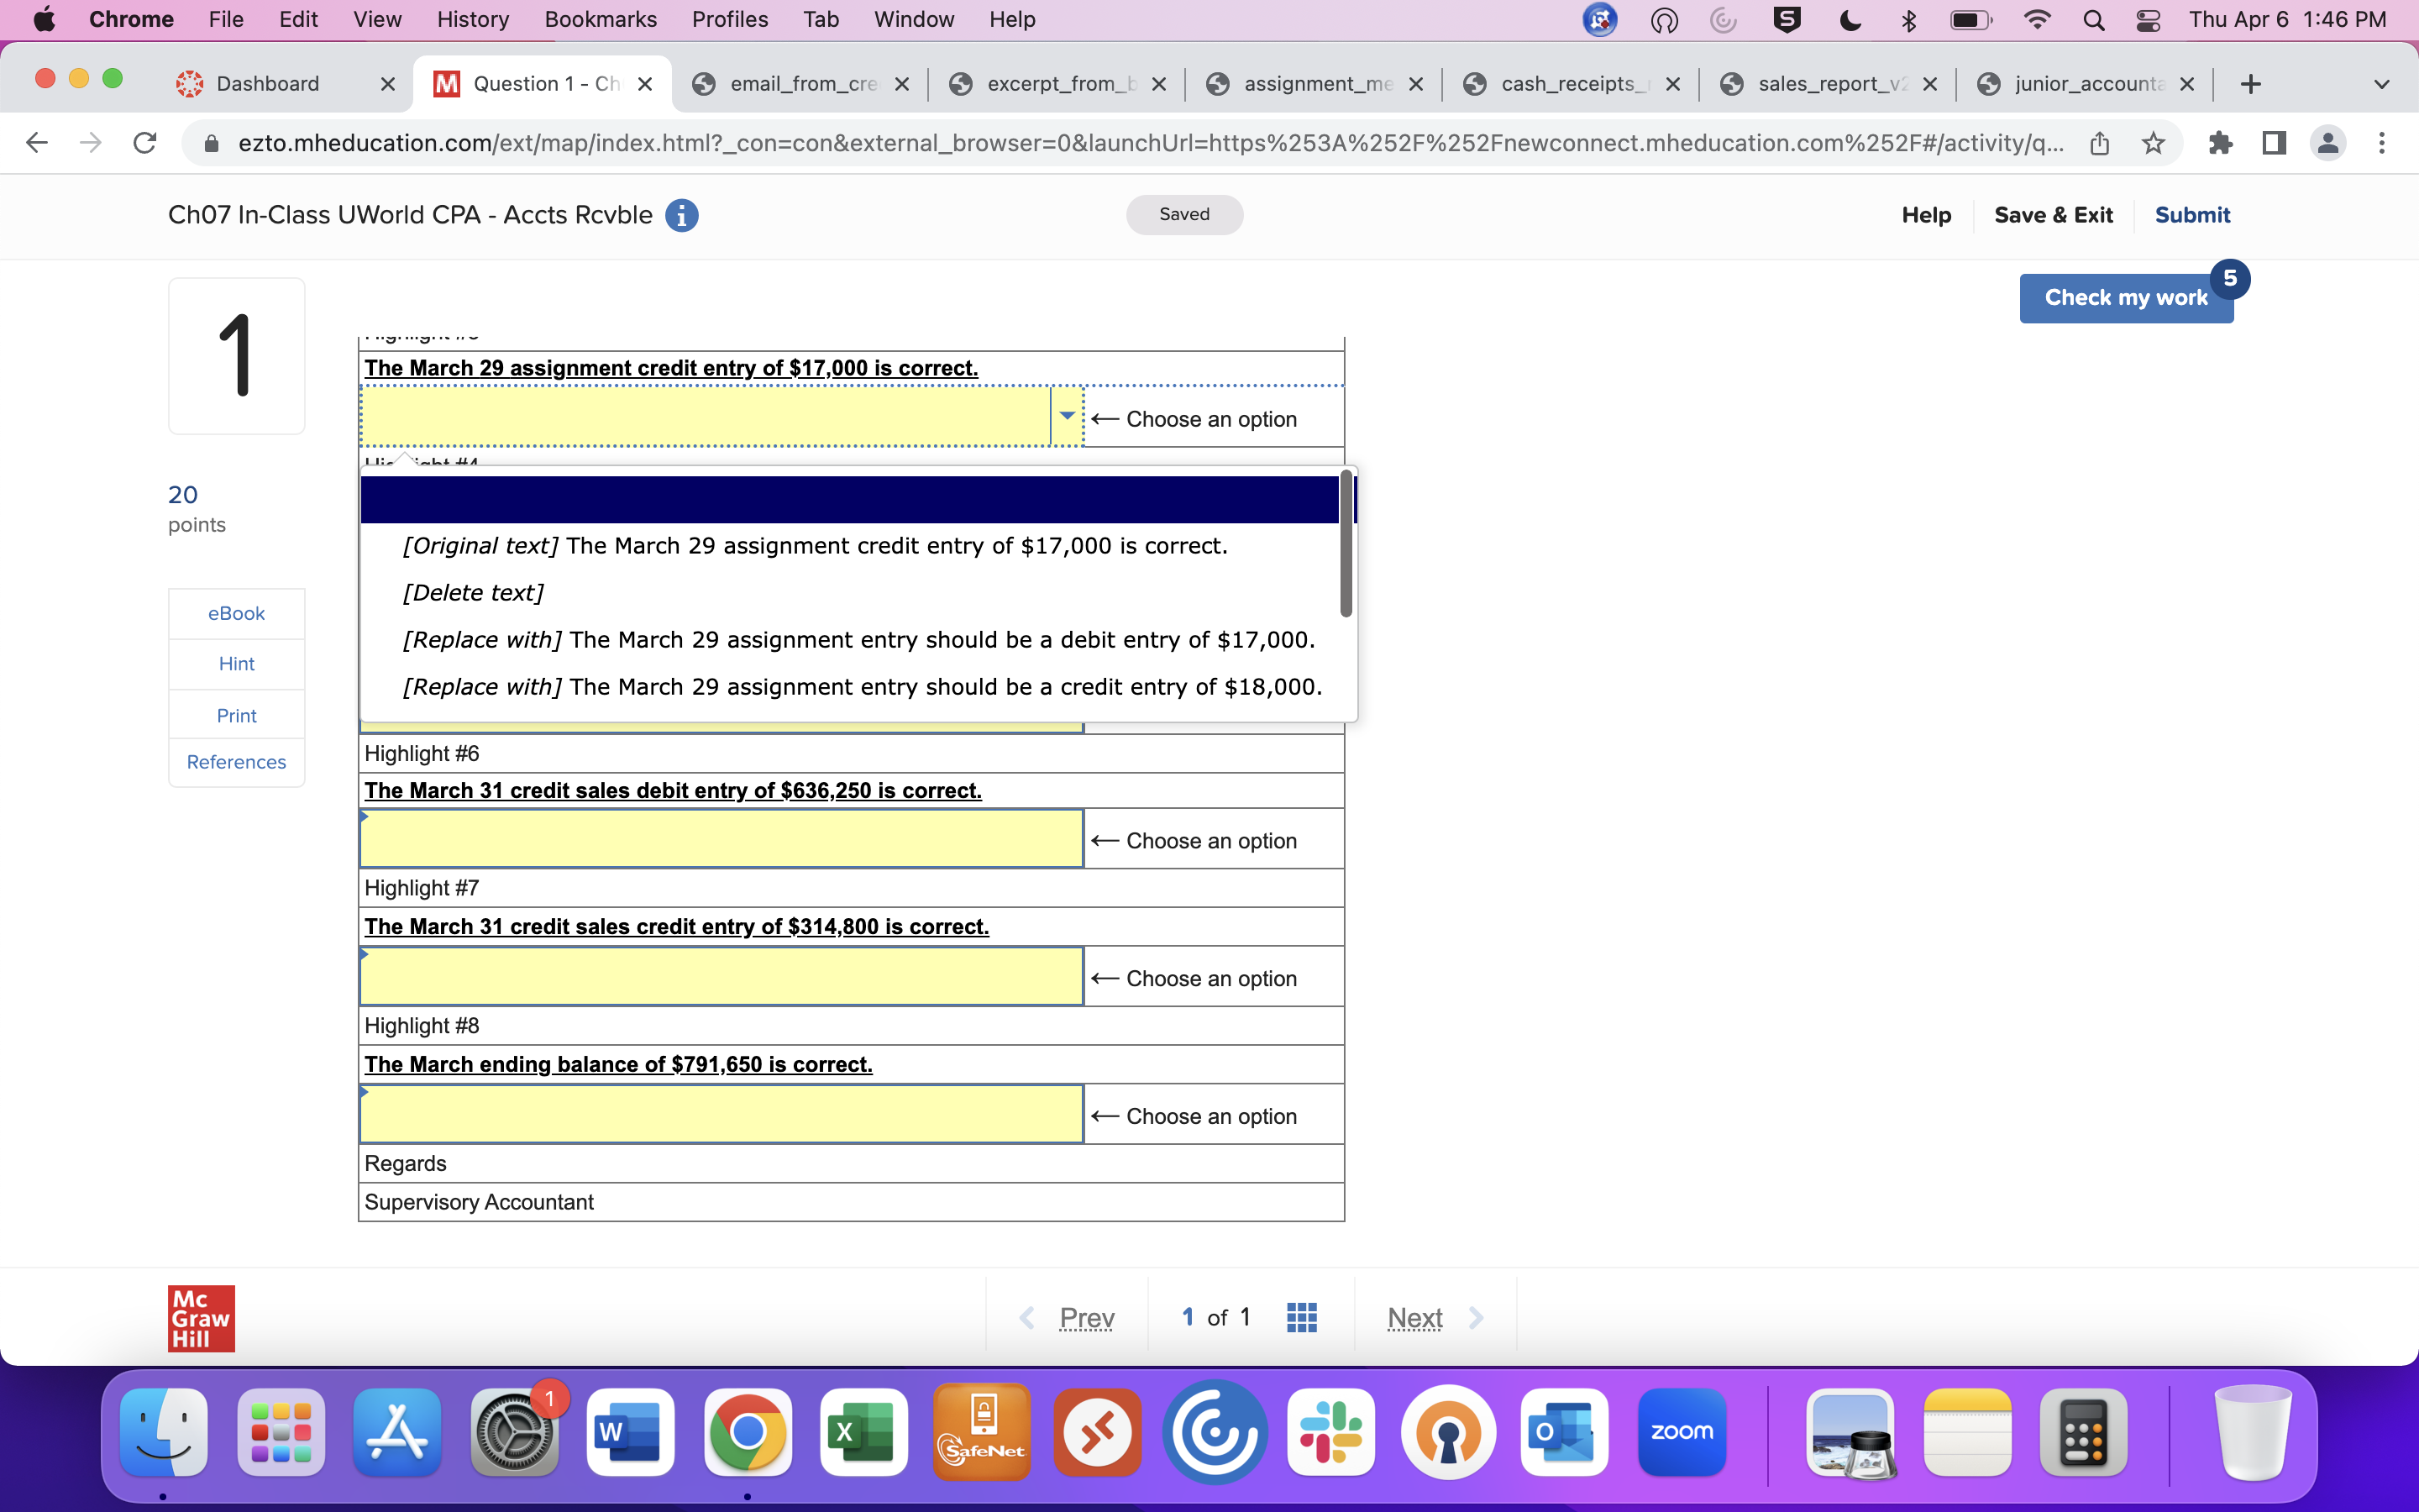Image resolution: width=2419 pixels, height=1512 pixels.
Task: Open the Chrome profile avatar icon
Action: click(2328, 143)
